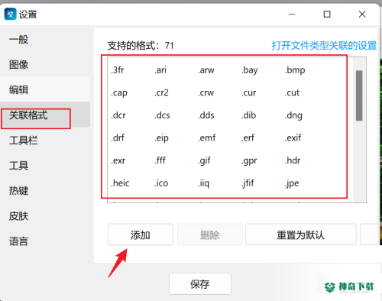Select the .hdr format entry
Viewport: 382px width, 301px height.
click(293, 160)
